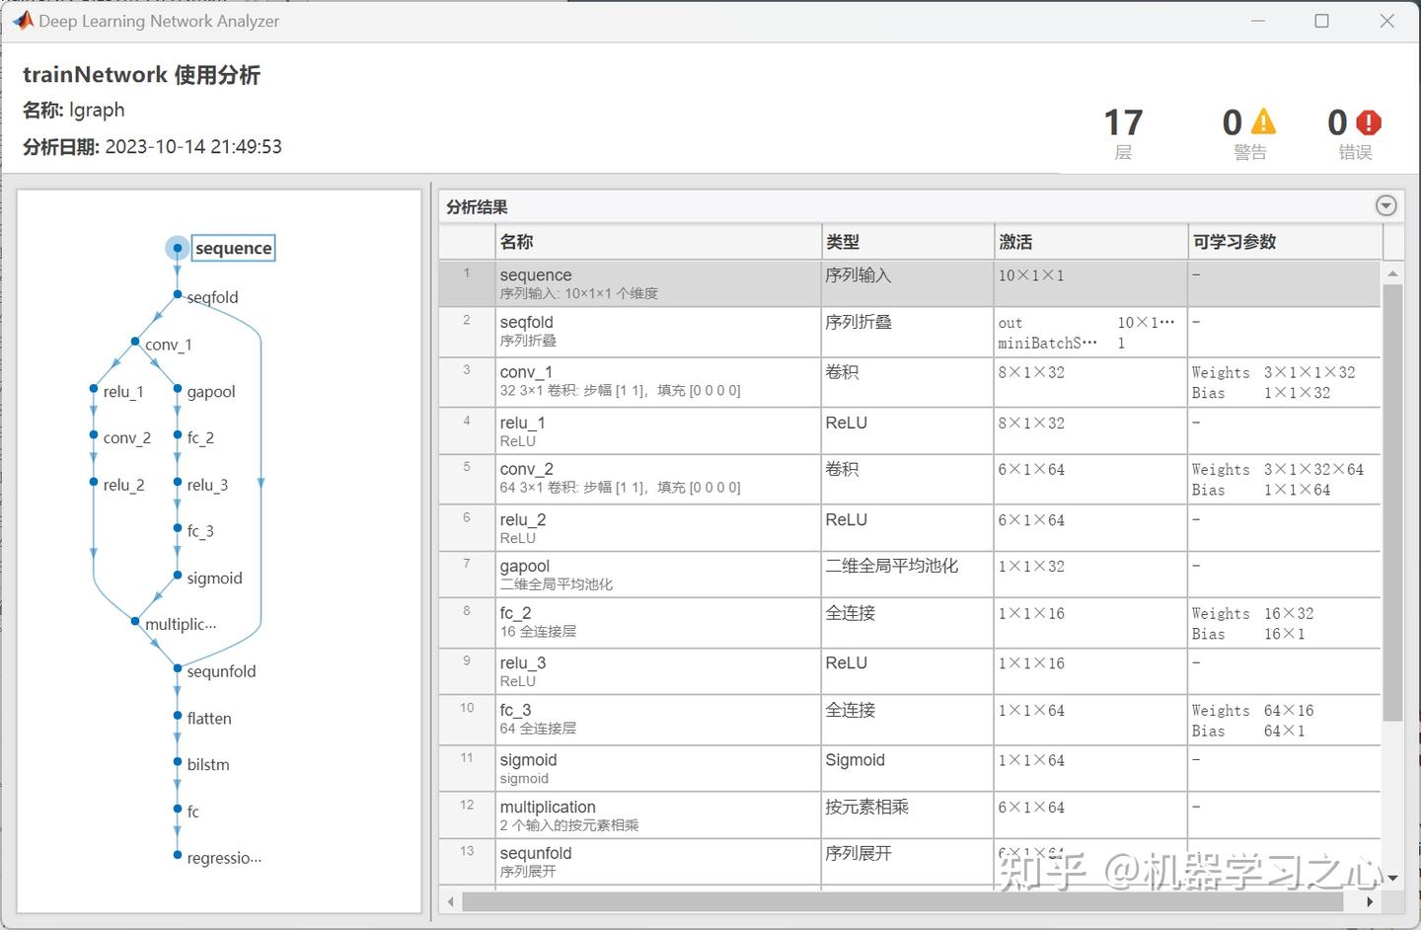Click the sequnfold row in table
Viewport: 1421px width, 930px height.
pos(910,862)
